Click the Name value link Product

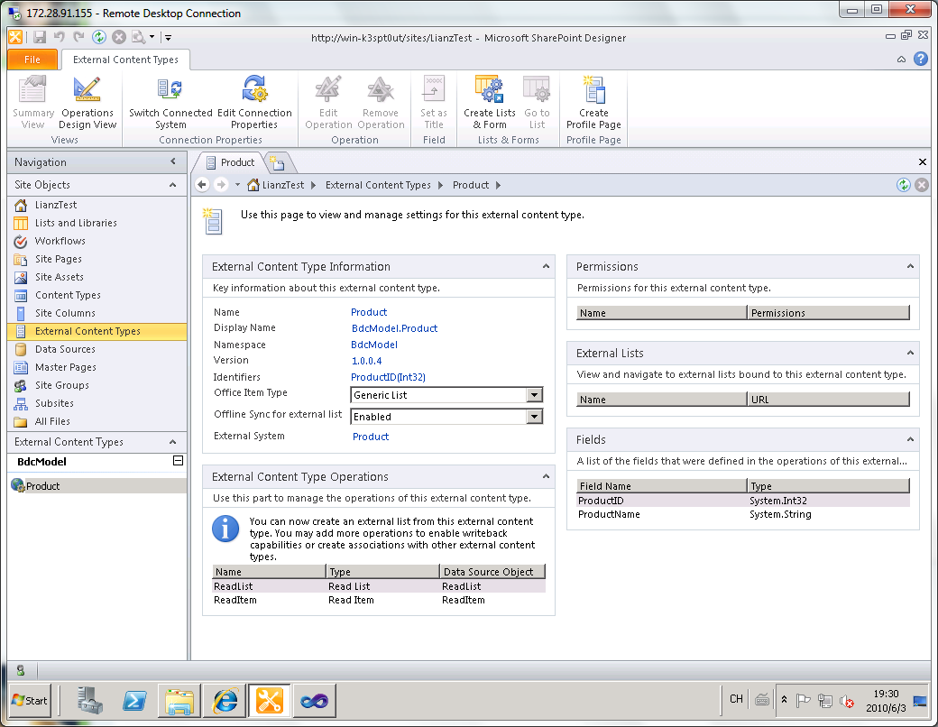click(x=369, y=312)
